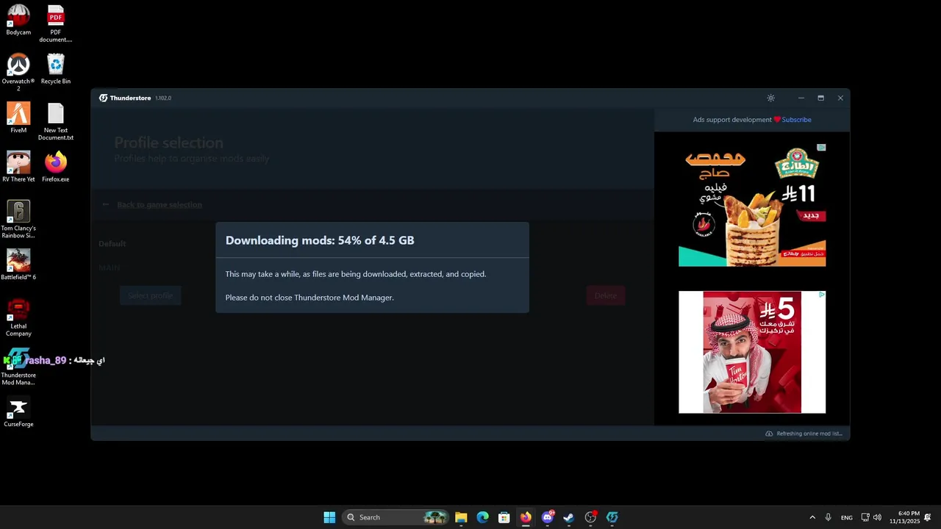Click the "Please do not close" message
This screenshot has height=529, width=941.
[310, 298]
